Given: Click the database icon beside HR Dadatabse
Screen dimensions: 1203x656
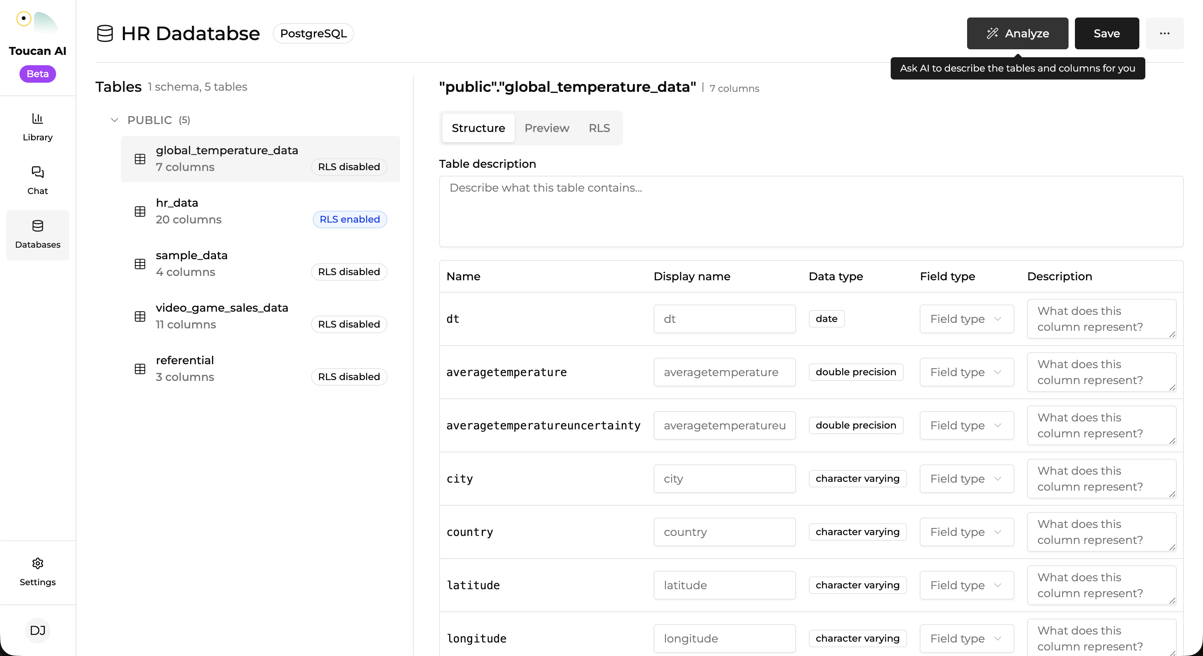Looking at the screenshot, I should 105,33.
